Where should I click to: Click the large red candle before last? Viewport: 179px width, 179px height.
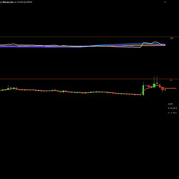point(163,88)
